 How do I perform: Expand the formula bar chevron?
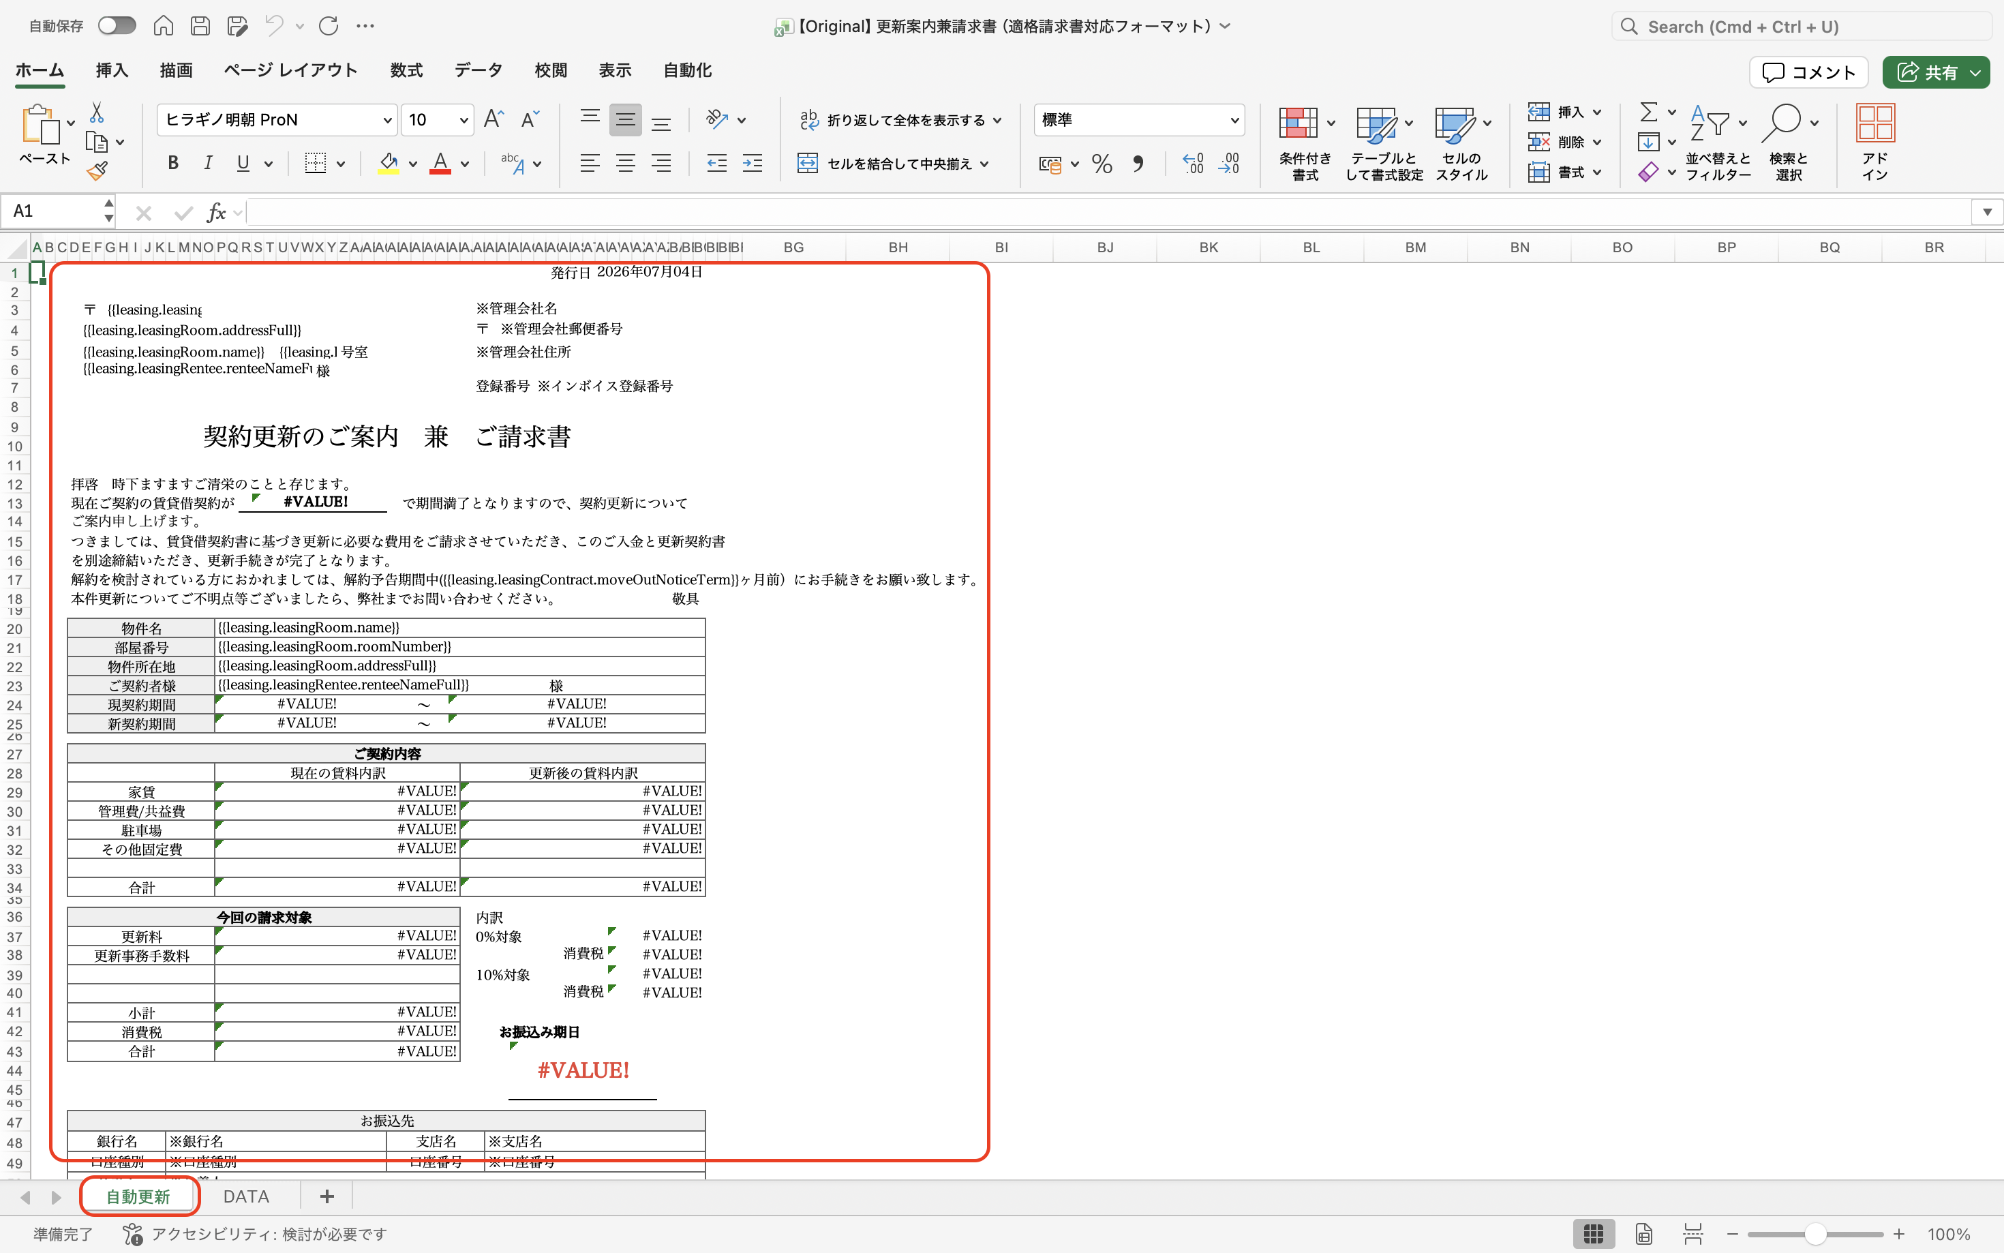[1986, 212]
